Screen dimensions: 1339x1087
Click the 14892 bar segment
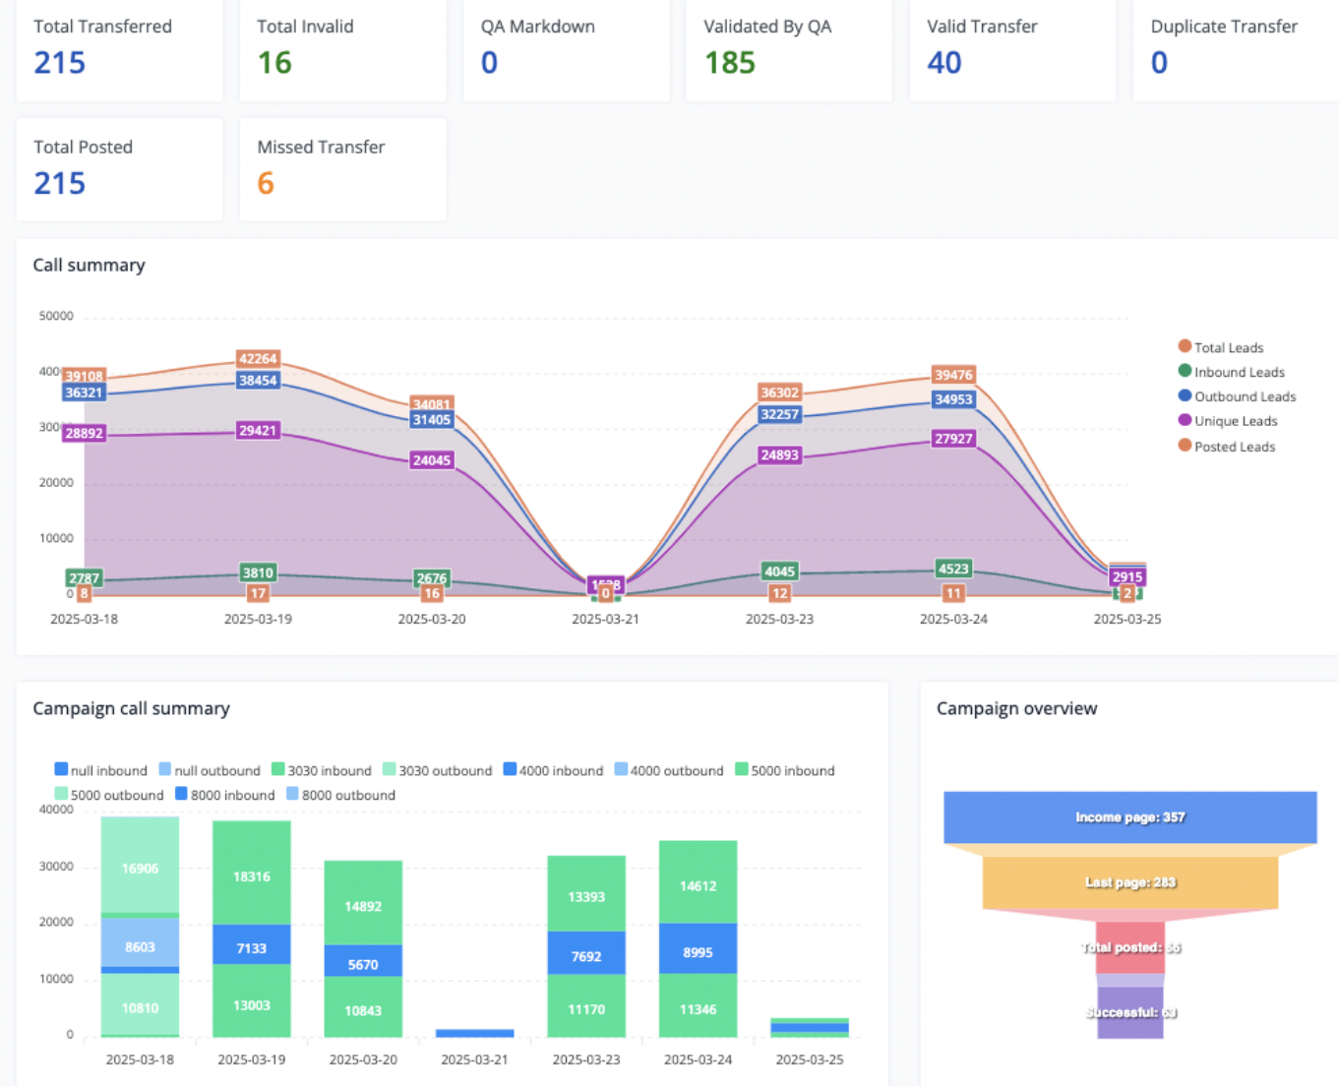click(363, 903)
